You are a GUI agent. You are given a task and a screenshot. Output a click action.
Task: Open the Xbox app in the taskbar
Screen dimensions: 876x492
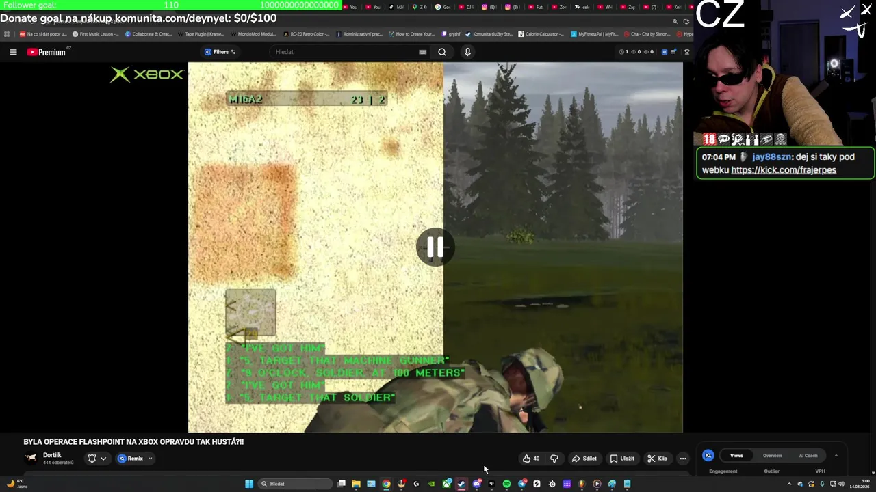click(x=446, y=484)
